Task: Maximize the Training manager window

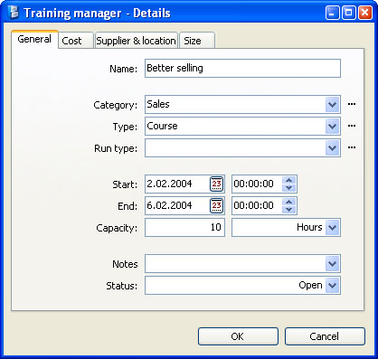Action: tap(349, 13)
